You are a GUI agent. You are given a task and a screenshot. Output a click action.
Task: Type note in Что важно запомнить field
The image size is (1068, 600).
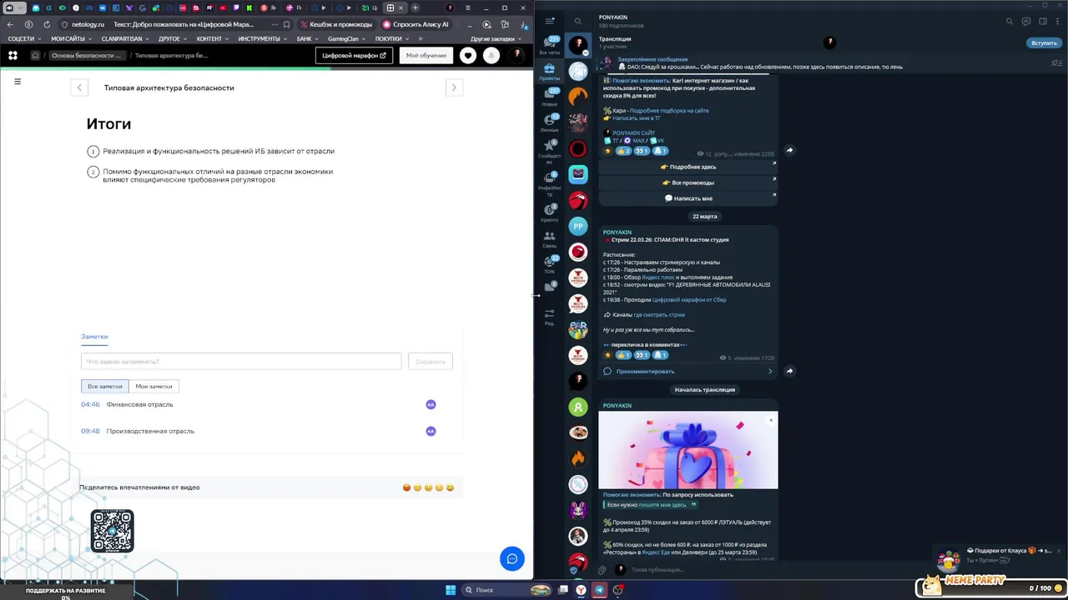(x=241, y=362)
